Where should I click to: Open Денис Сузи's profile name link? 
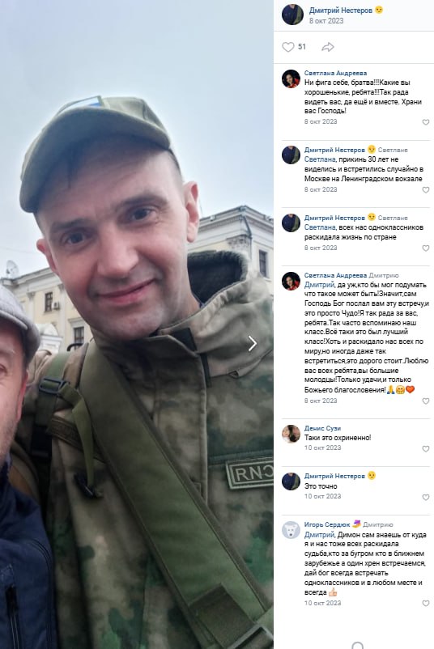322,428
